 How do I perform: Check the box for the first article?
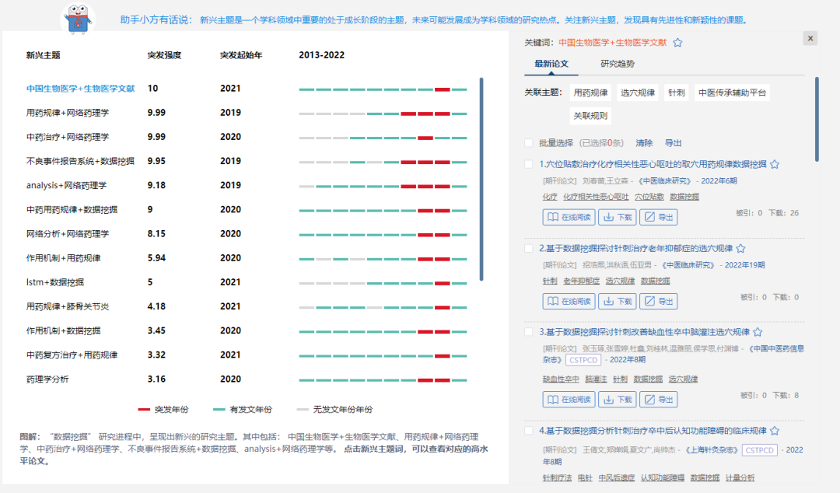tap(530, 165)
